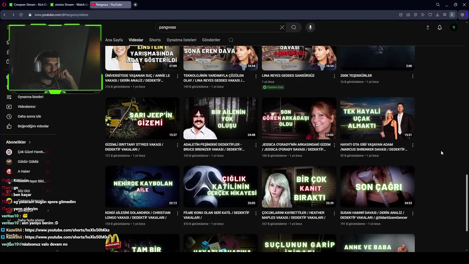Click the page vertical scrollbar thumb
The image size is (469, 264).
pos(466,203)
